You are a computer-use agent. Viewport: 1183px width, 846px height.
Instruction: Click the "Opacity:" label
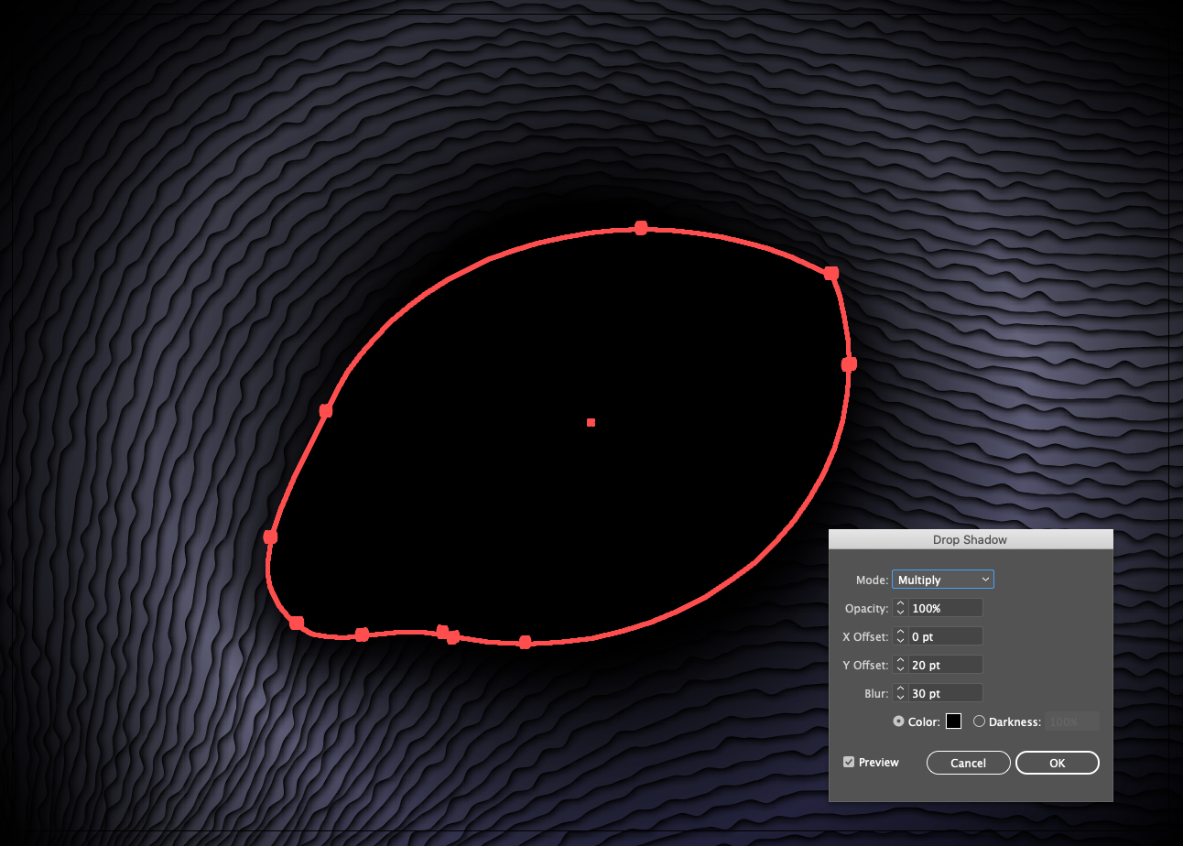[x=867, y=609]
